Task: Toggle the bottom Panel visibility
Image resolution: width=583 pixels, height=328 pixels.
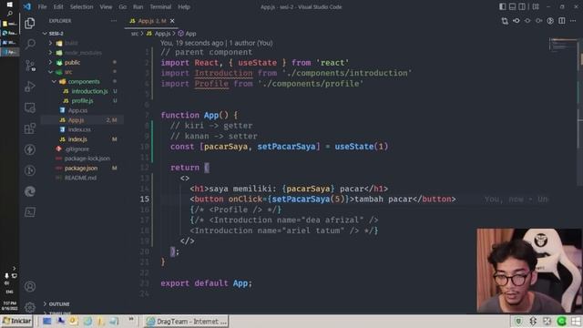Action: tap(512, 6)
